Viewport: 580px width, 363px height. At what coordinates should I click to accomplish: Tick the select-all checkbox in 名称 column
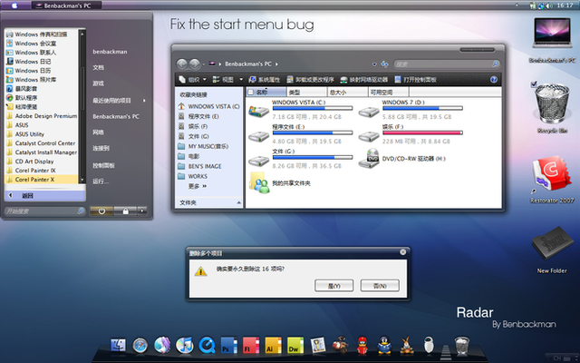click(251, 92)
